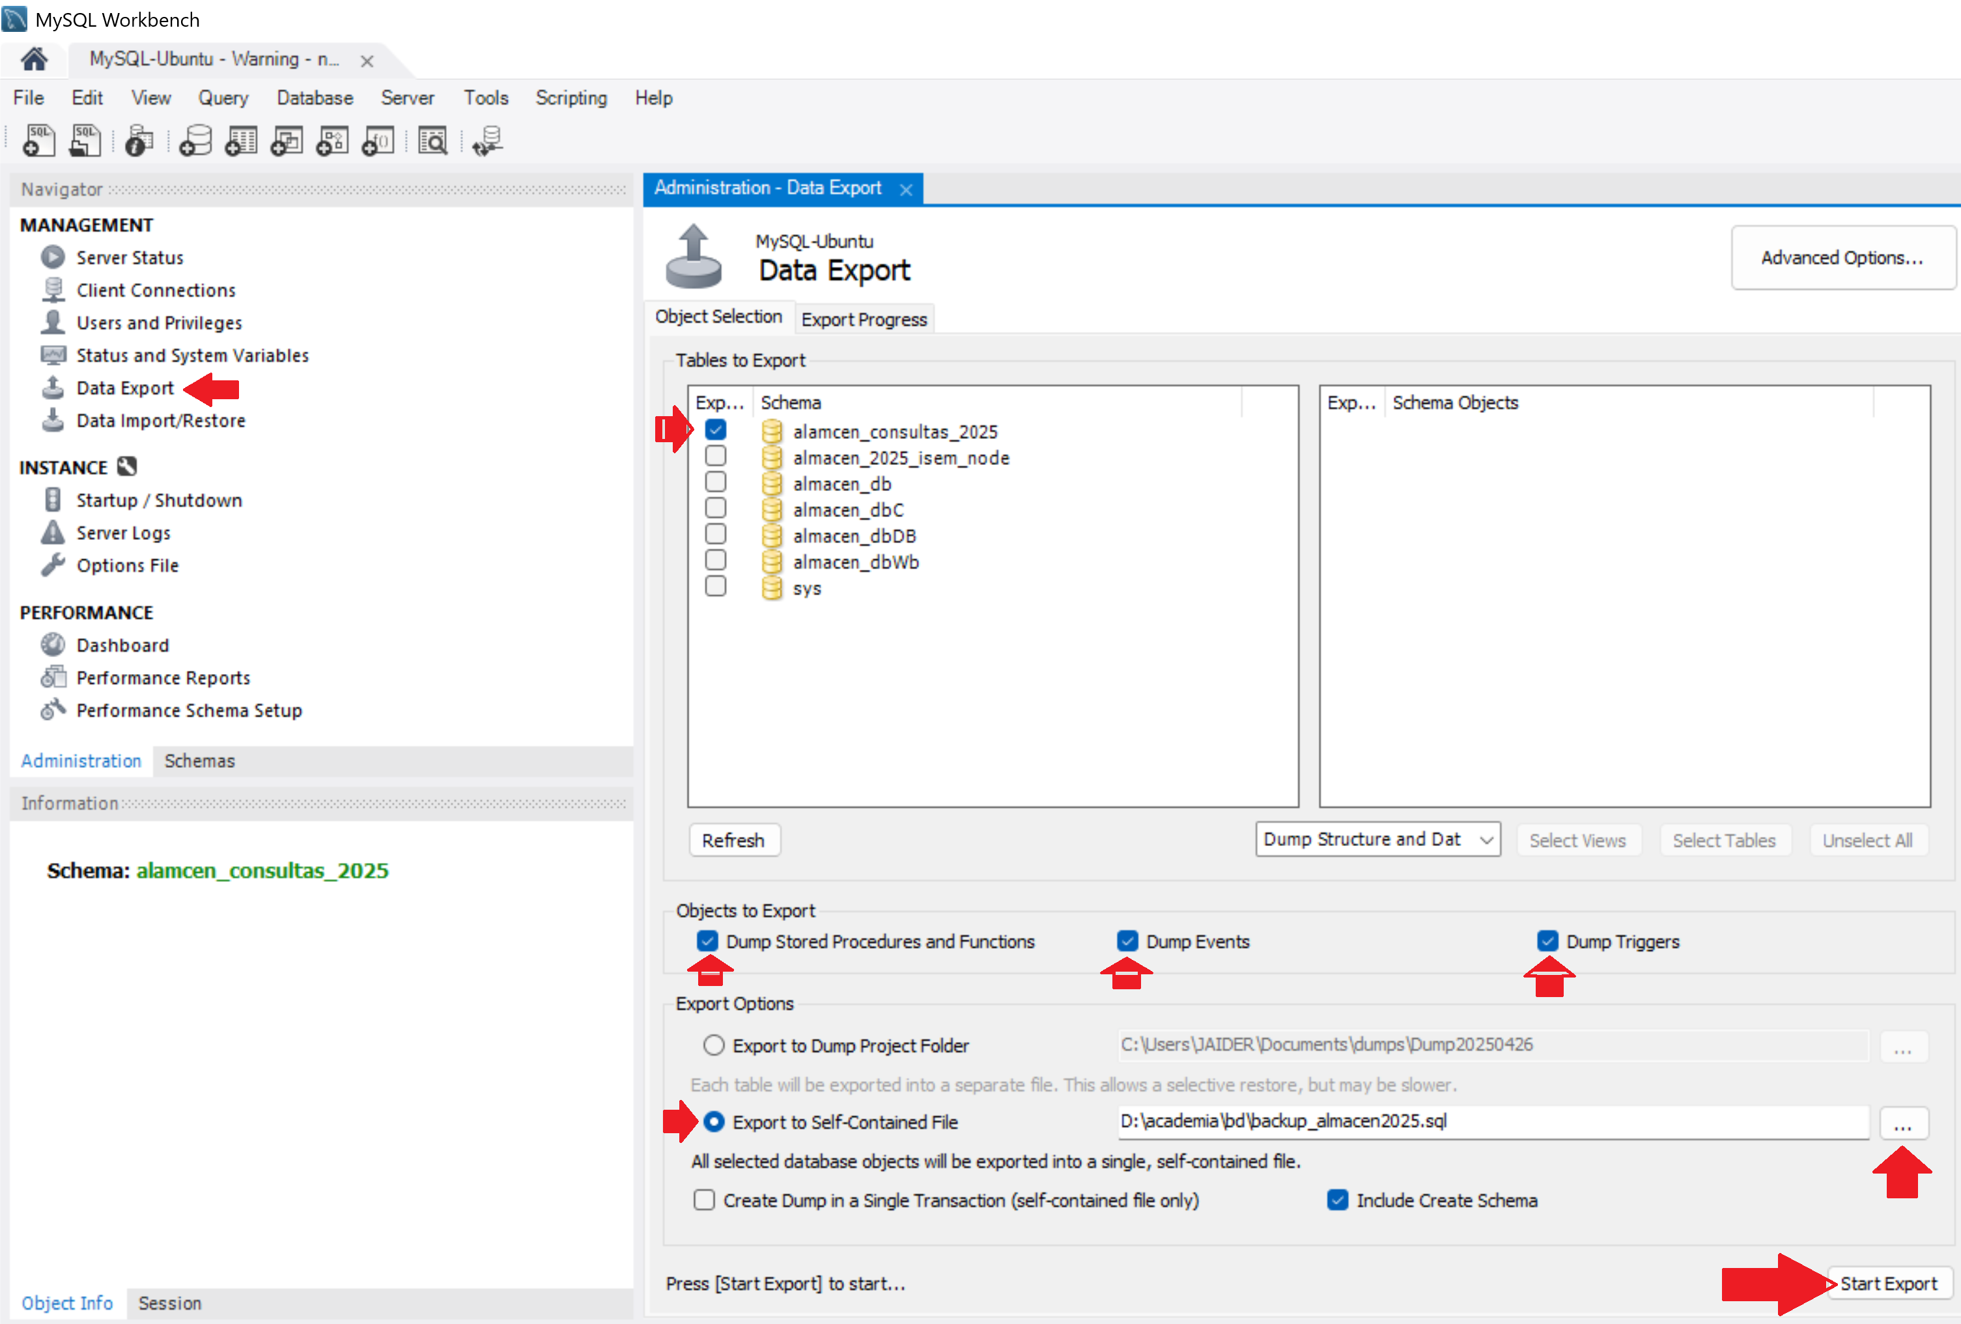Open SQL script file toolbar icon
Image resolution: width=1961 pixels, height=1324 pixels.
tap(85, 141)
